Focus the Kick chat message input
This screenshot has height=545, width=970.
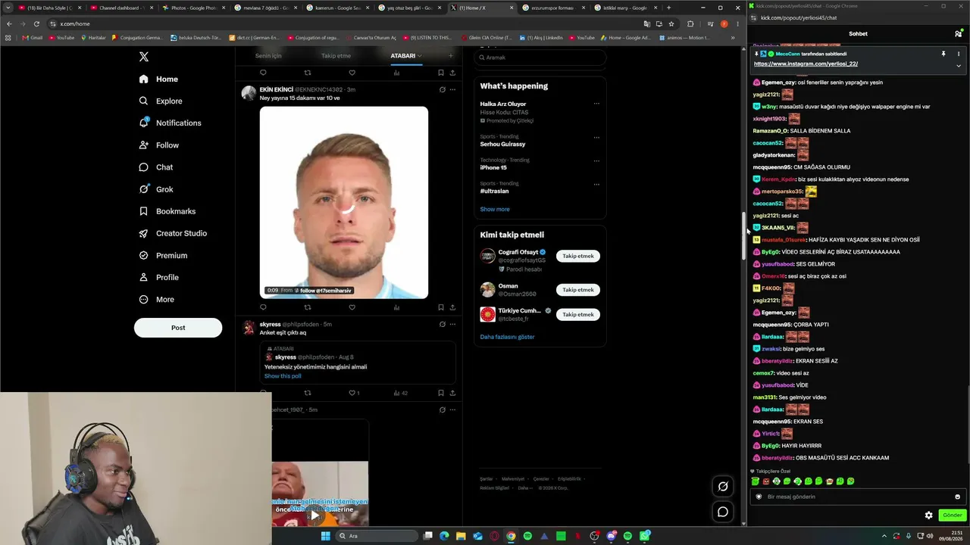(x=856, y=497)
